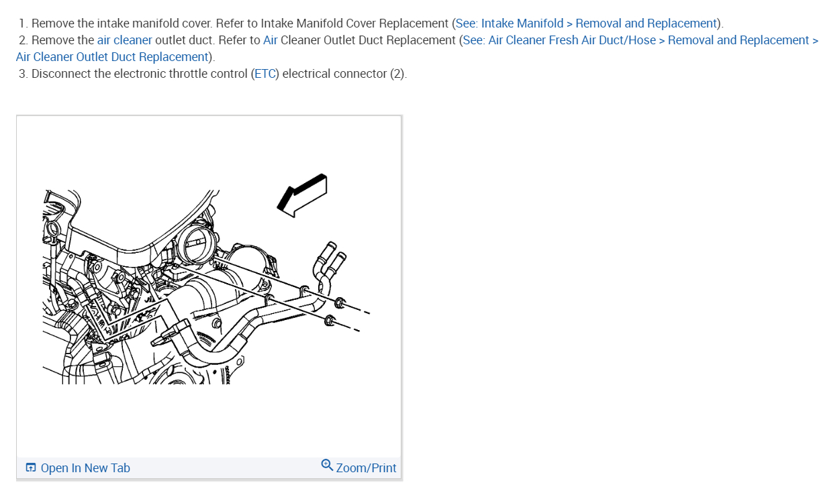This screenshot has width=819, height=491.
Task: Click the black direction arrow in diagram
Action: coord(303,195)
